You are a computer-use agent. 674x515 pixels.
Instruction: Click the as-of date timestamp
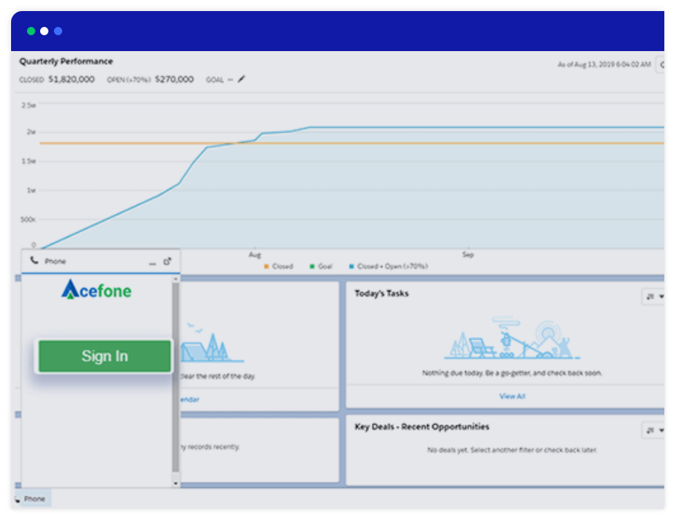coord(604,64)
